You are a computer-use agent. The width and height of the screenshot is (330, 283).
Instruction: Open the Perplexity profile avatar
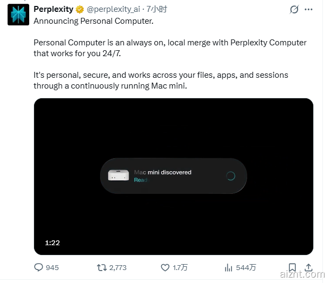point(18,15)
